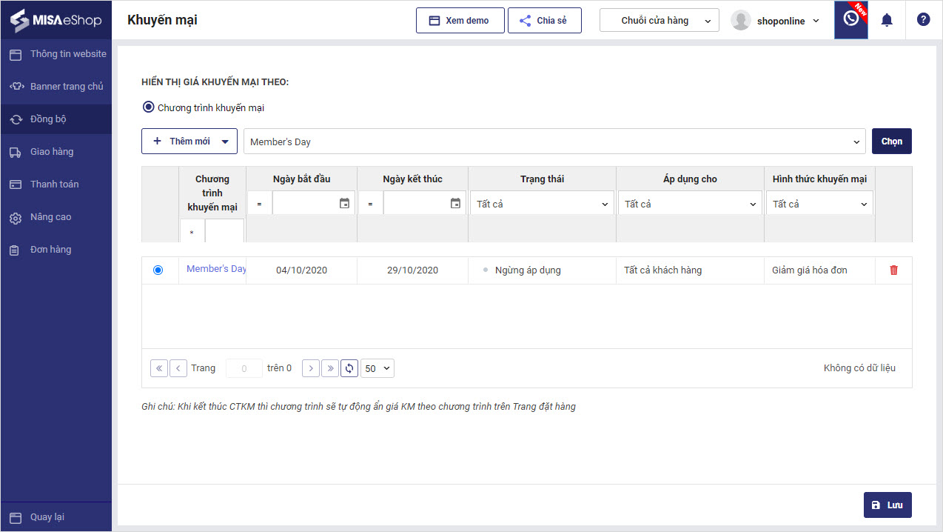Delete the Member's Day promotion row

click(893, 270)
